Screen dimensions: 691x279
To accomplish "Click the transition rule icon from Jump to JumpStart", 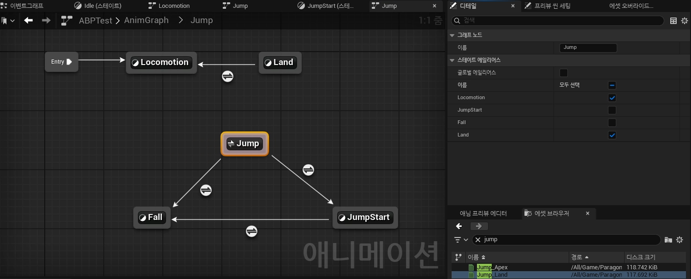I will pos(308,170).
